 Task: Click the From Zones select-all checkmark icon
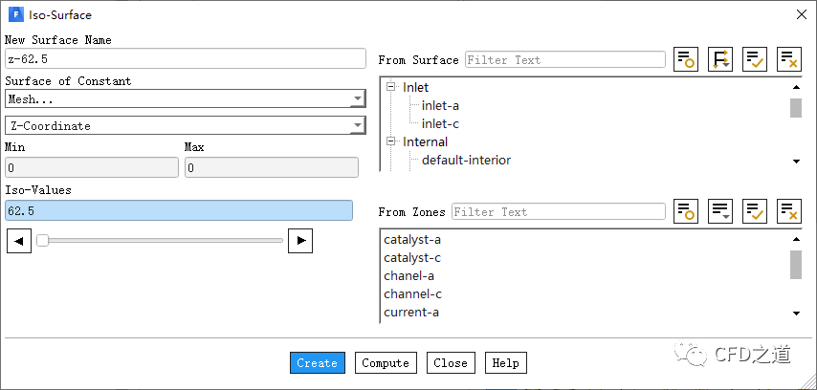755,211
